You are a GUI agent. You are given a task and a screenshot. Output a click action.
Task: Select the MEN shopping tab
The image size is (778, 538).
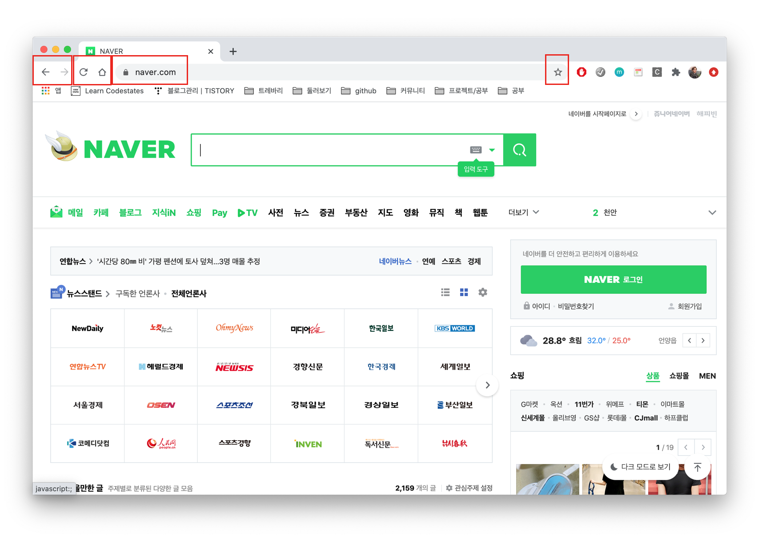707,376
